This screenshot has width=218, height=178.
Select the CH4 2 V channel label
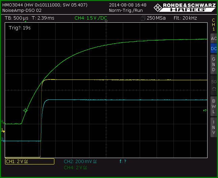click(75, 168)
